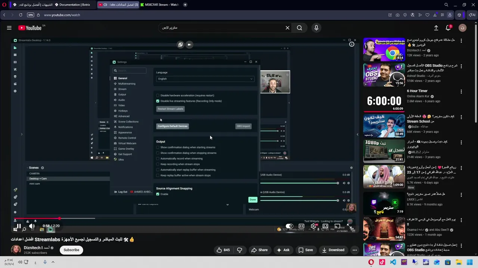The width and height of the screenshot is (478, 268).
Task: Mute the video volume speaker icon
Action: pos(32,226)
